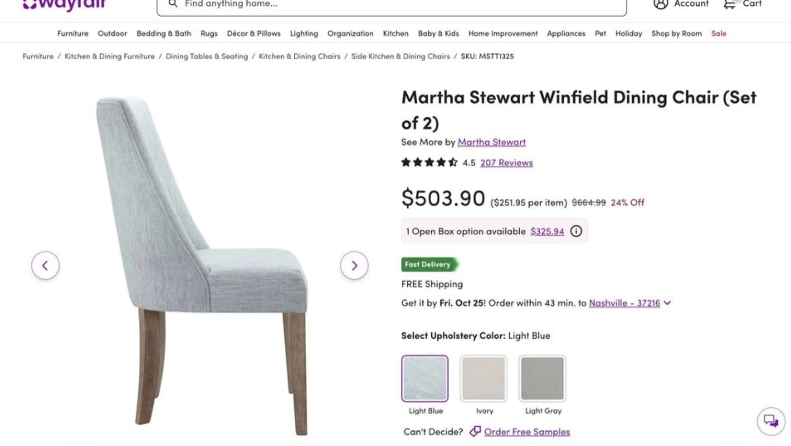Select the Light Blue upholstery swatch
This screenshot has width=791, height=446.
tap(425, 378)
